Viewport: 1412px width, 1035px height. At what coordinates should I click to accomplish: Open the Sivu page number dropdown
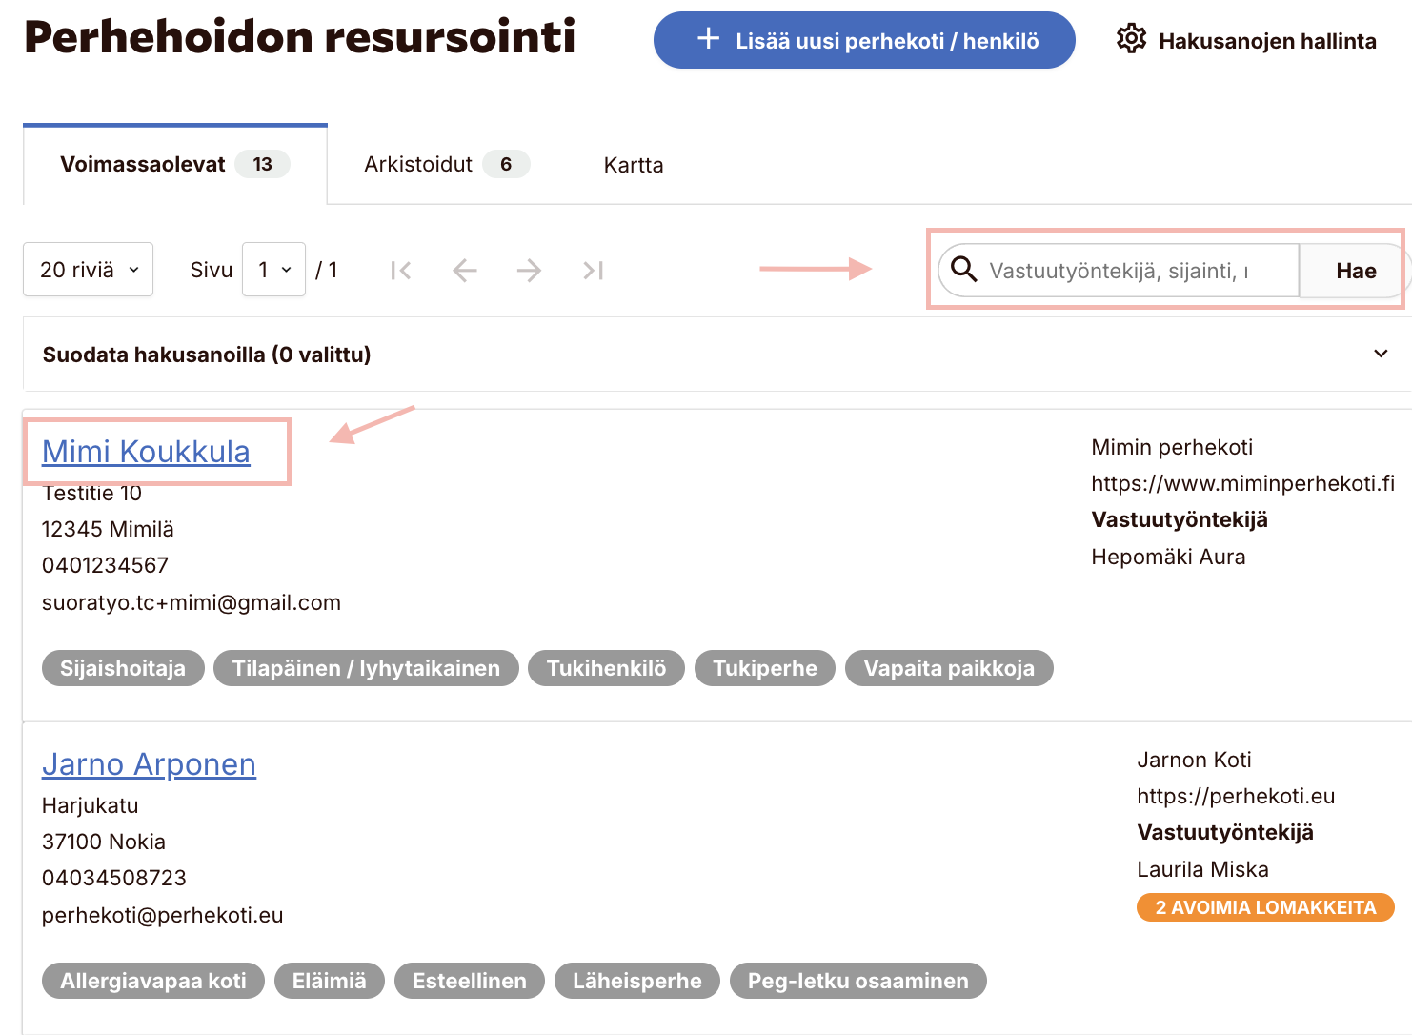pos(273,270)
